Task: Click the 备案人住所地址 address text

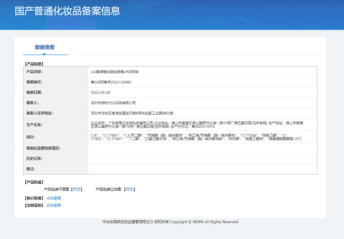Action: click(132, 113)
